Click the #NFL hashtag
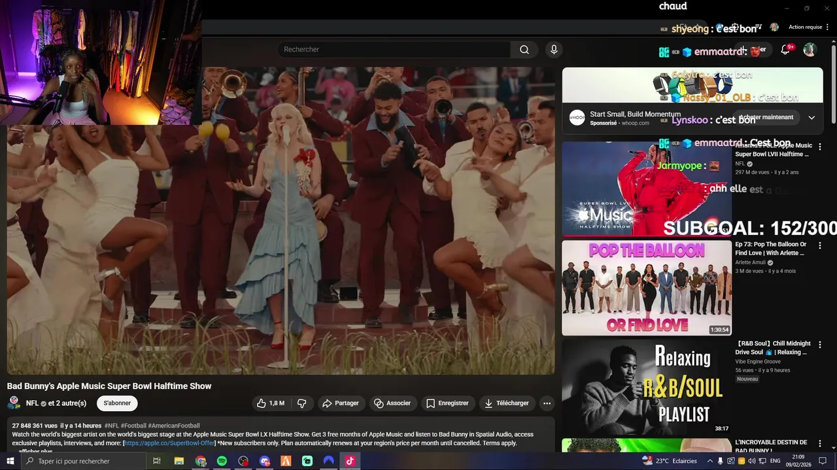Screen dimensions: 837x470 [112, 426]
